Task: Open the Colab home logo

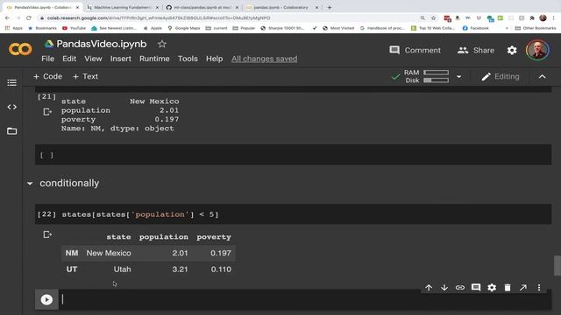Action: point(20,49)
